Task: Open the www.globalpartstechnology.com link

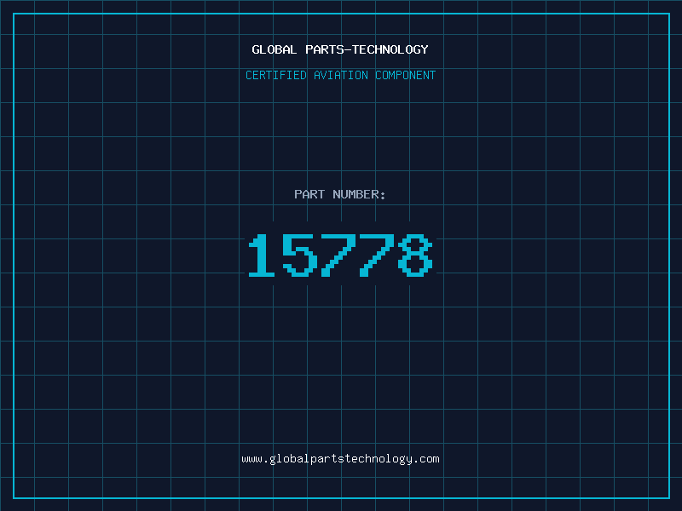Action: [x=340, y=459]
